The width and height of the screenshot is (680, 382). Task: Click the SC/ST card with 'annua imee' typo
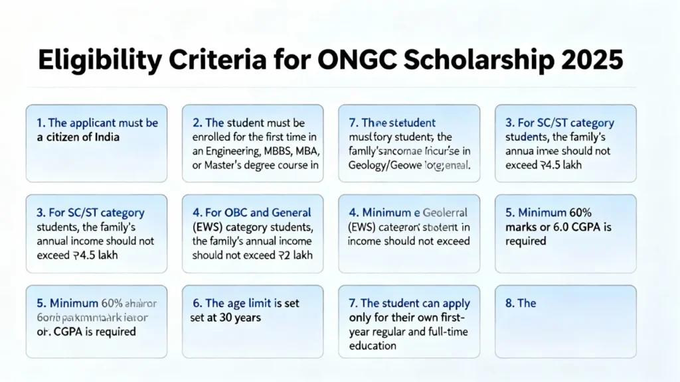565,143
